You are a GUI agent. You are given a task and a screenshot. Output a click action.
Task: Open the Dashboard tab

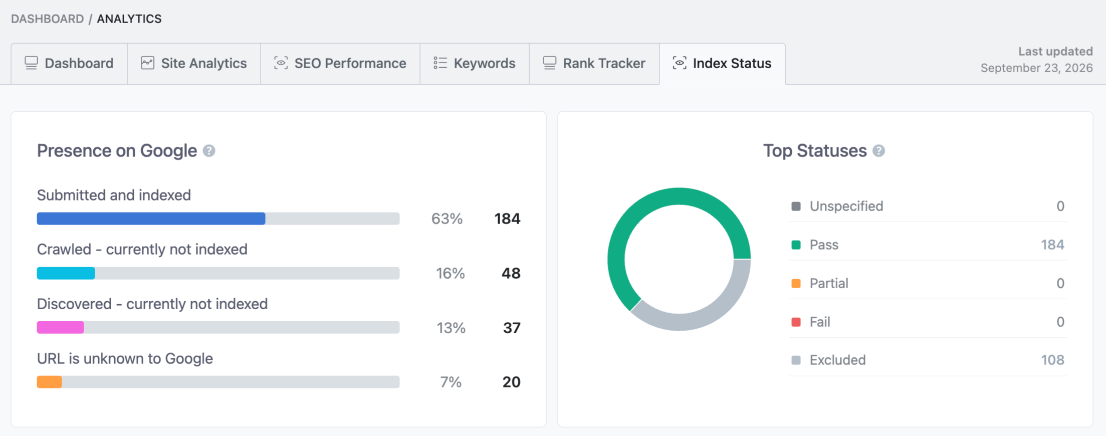[69, 64]
